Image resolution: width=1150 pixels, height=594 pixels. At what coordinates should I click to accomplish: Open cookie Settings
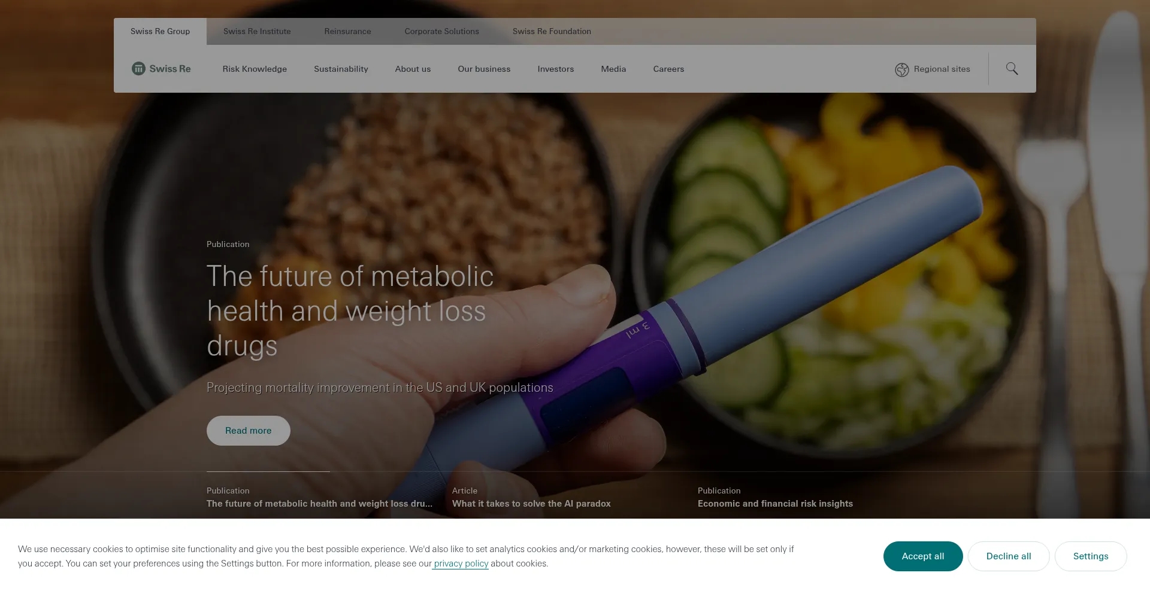[x=1091, y=556]
